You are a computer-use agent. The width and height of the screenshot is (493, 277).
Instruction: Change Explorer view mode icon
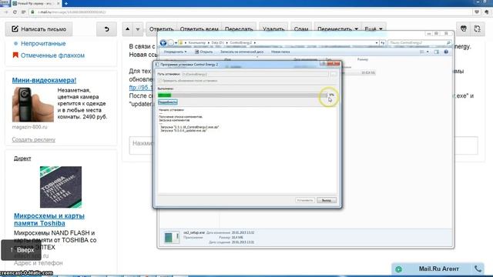point(422,52)
